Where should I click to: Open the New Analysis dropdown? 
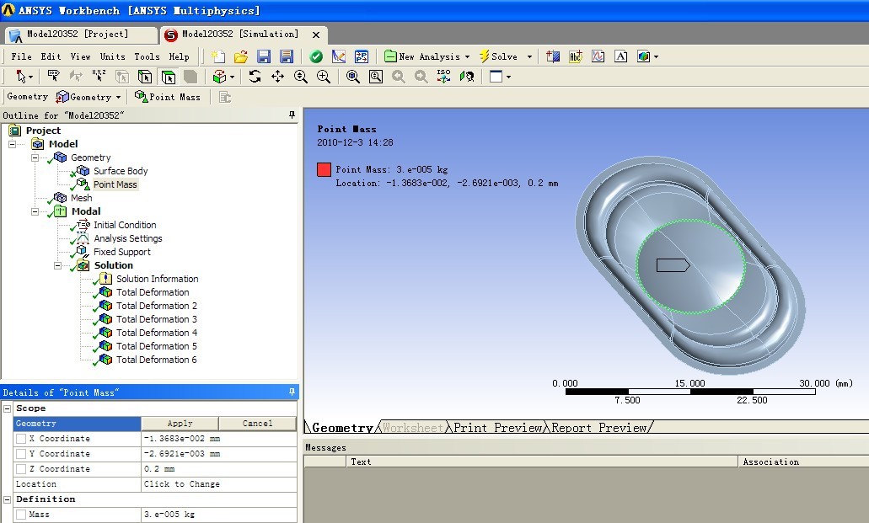pyautogui.click(x=427, y=56)
